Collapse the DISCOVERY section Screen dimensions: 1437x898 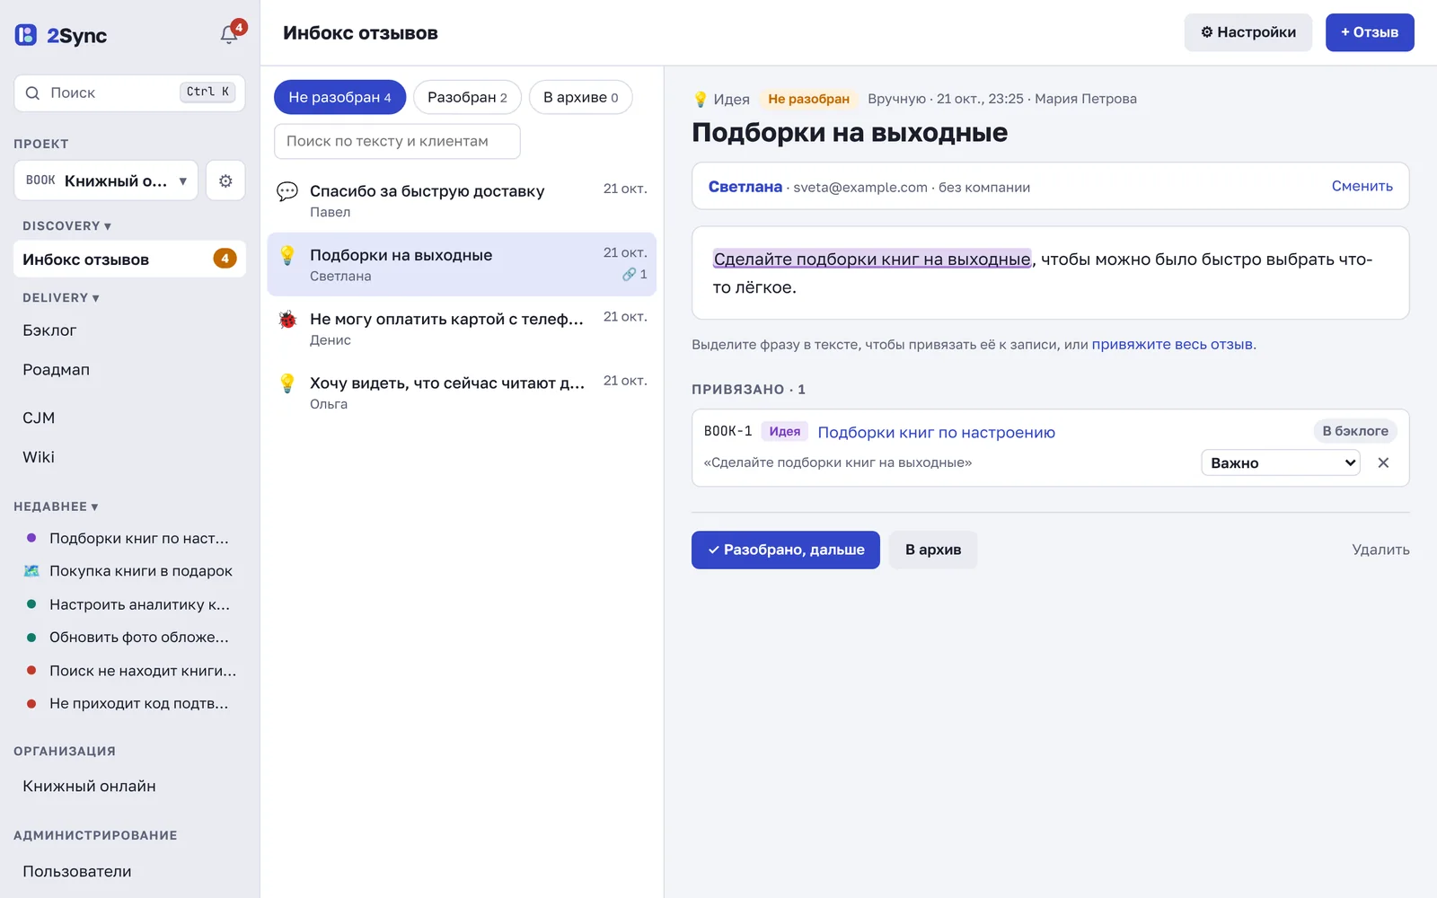pyautogui.click(x=66, y=226)
